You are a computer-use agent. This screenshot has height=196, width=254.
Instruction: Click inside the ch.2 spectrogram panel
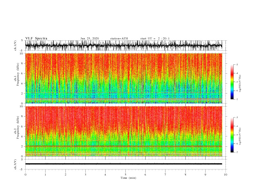(123, 131)
